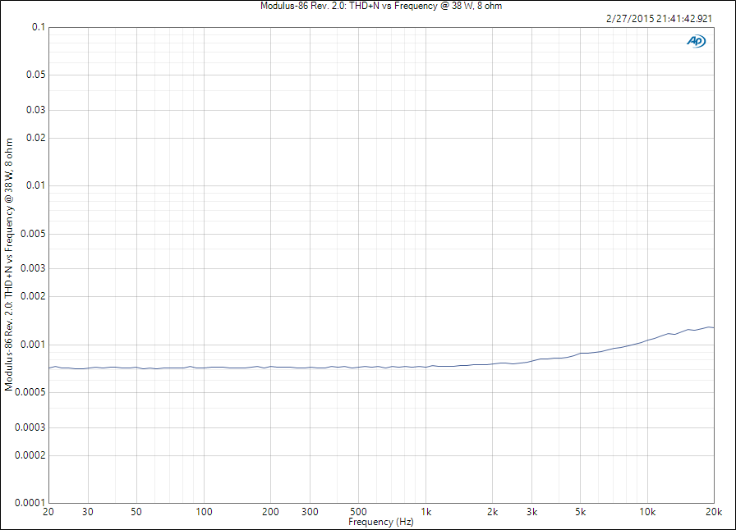Click the AP logo icon
Image resolution: width=736 pixels, height=530 pixels.
[x=696, y=41]
